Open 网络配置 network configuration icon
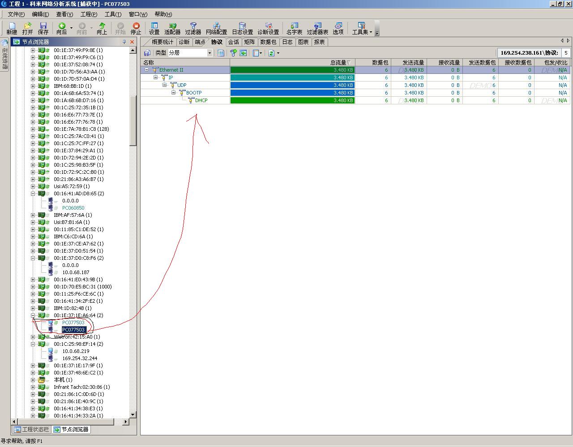The height and width of the screenshot is (447, 573). tap(216, 28)
